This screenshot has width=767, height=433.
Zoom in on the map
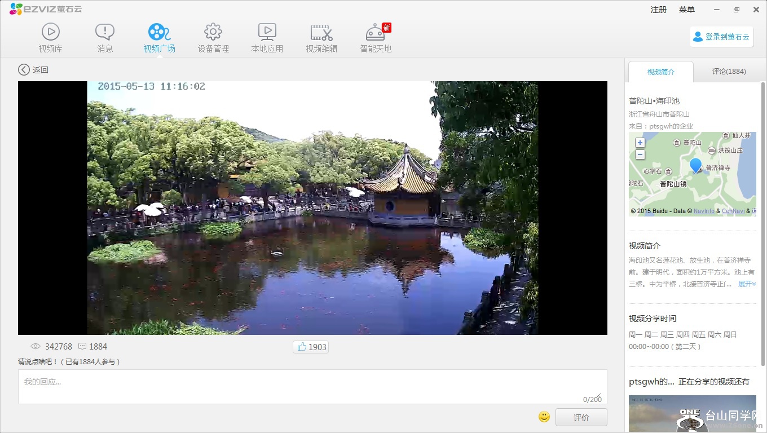[x=640, y=143]
